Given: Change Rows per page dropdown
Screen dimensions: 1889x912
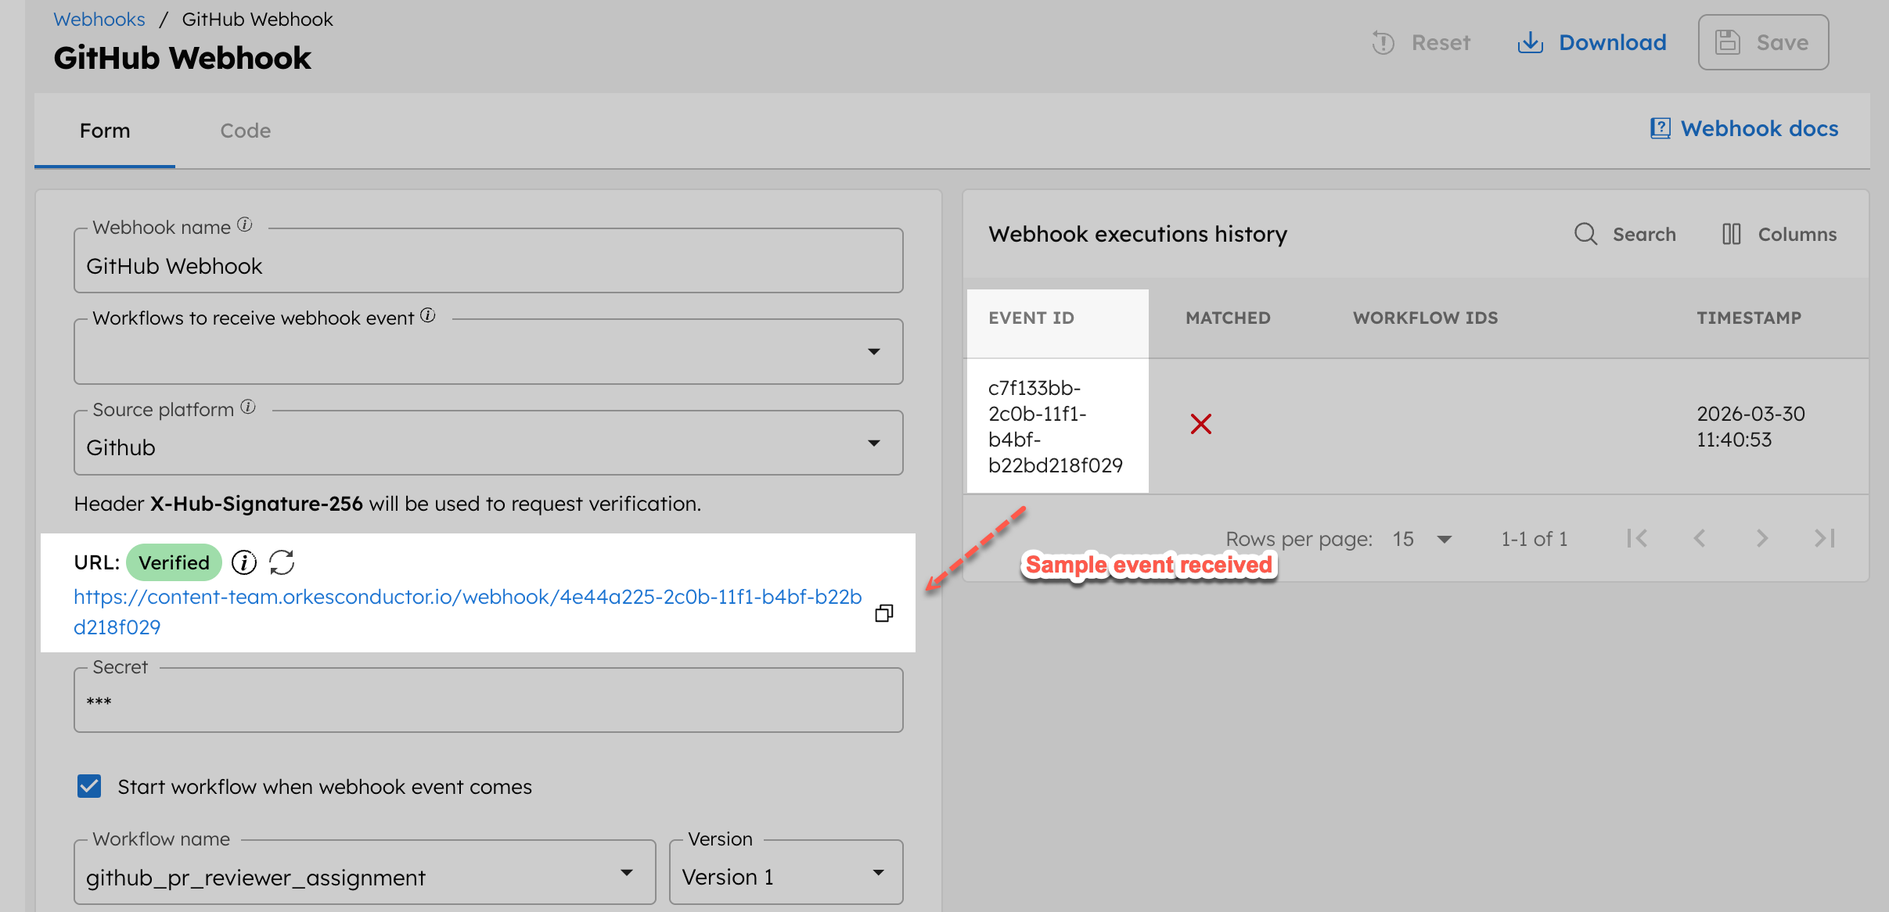Looking at the screenshot, I should pyautogui.click(x=1422, y=539).
